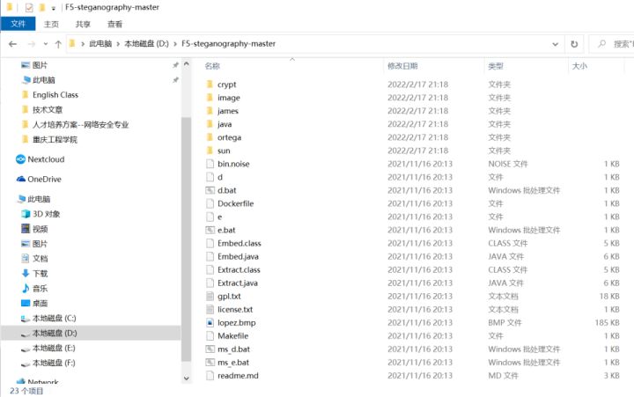Select 本地磁盘 (C:) in the sidebar
634x397 pixels.
point(55,318)
